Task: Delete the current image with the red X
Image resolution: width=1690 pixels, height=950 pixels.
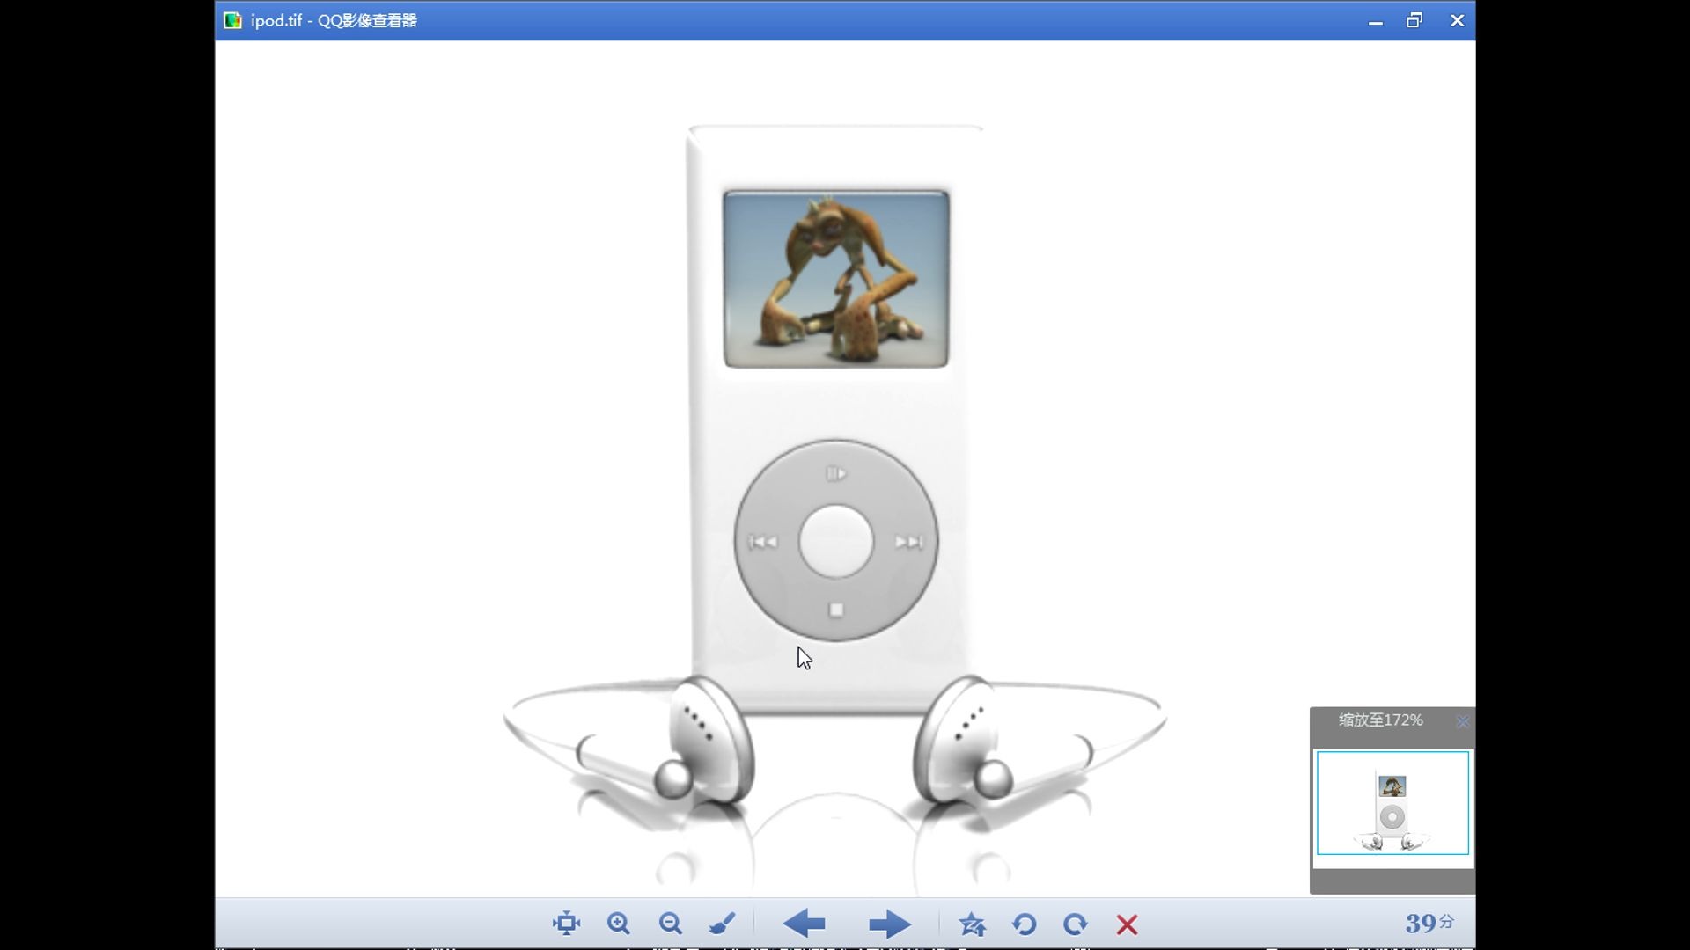Action: coord(1127,924)
